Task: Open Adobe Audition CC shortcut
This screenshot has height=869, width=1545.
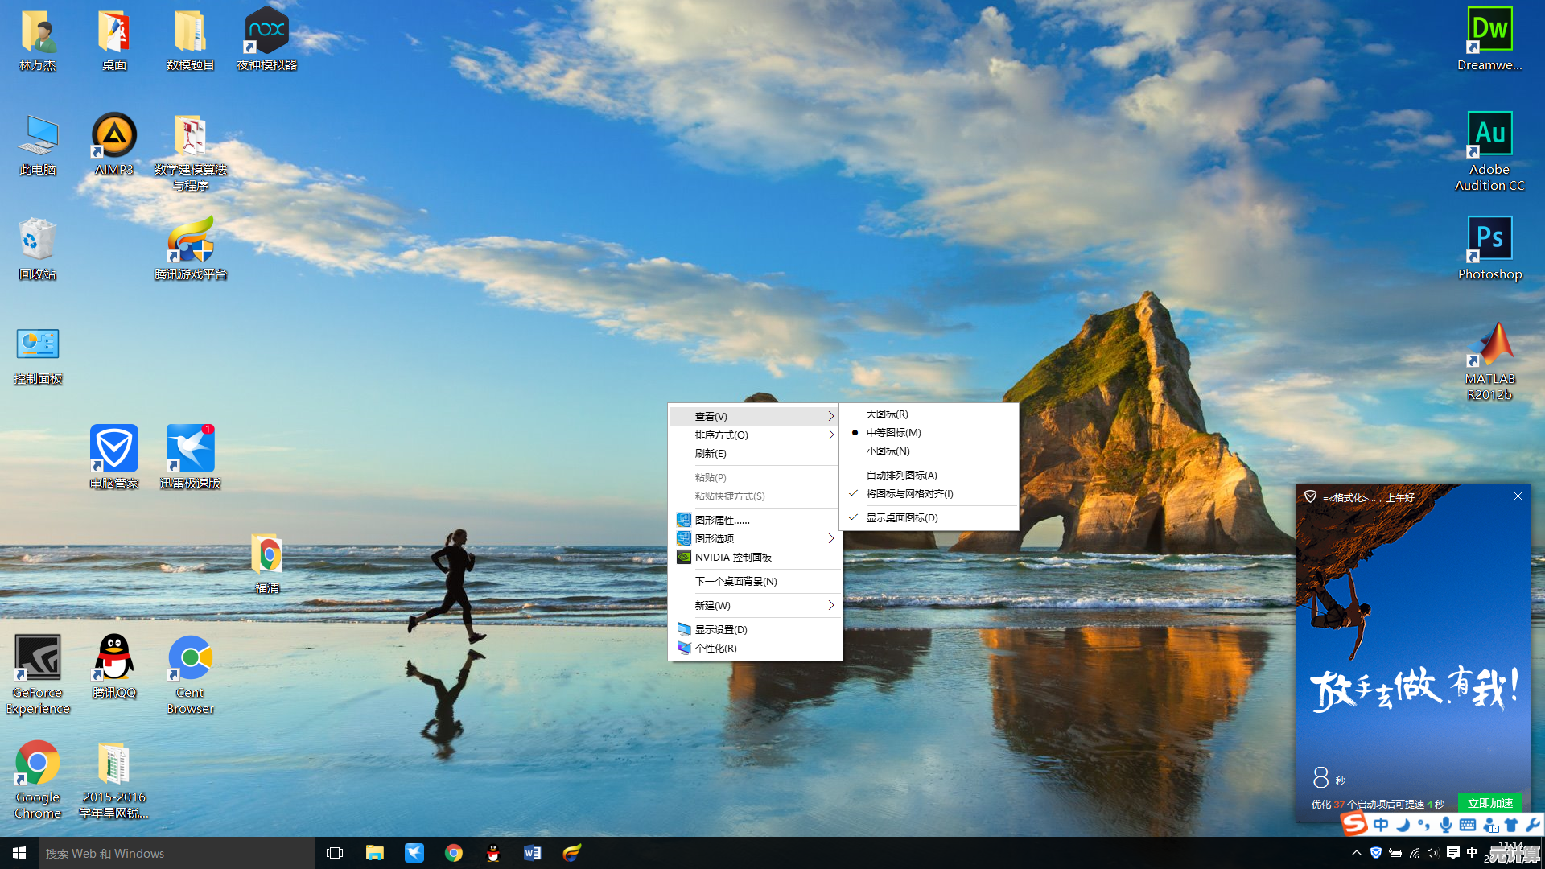Action: (x=1489, y=135)
